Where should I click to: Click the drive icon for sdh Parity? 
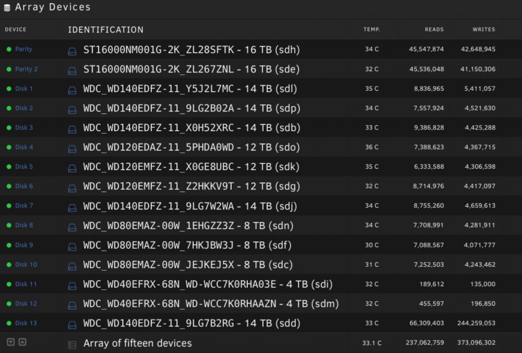point(72,51)
